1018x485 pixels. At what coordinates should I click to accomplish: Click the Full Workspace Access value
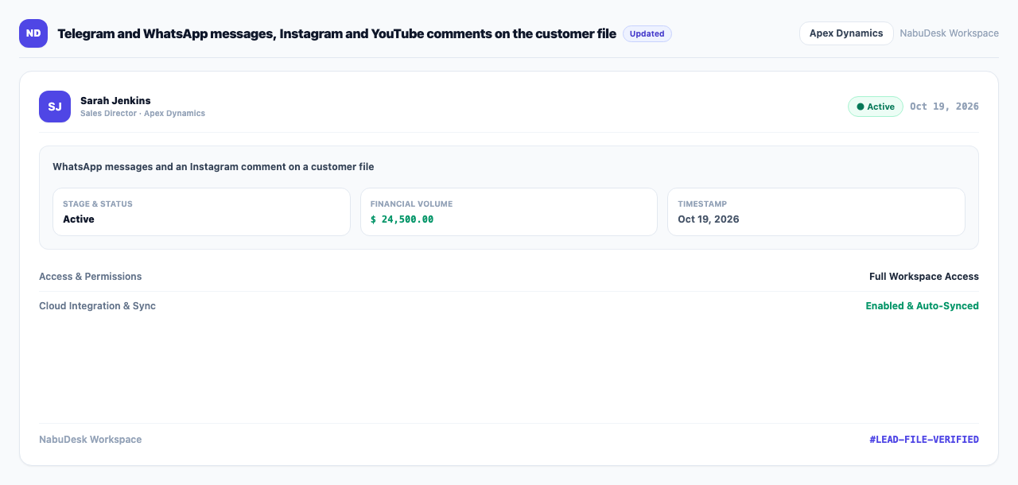pos(924,277)
